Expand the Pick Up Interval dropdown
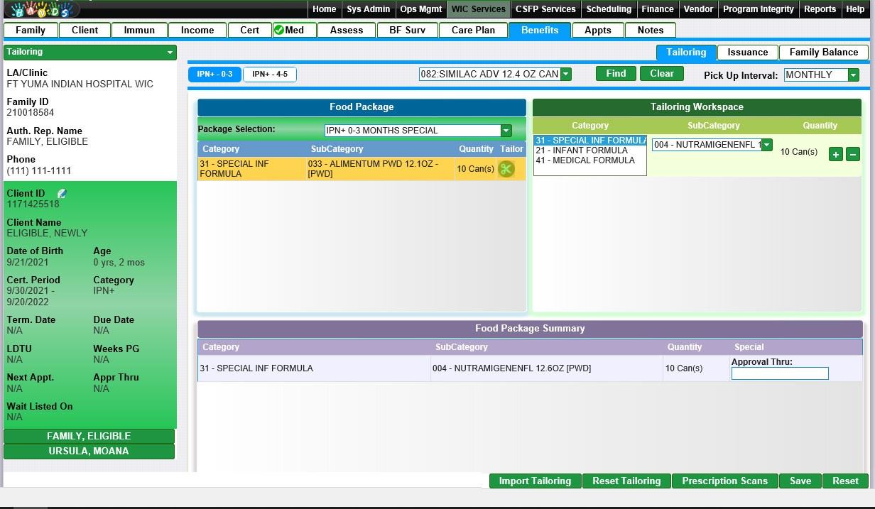The width and height of the screenshot is (875, 509). tap(853, 75)
